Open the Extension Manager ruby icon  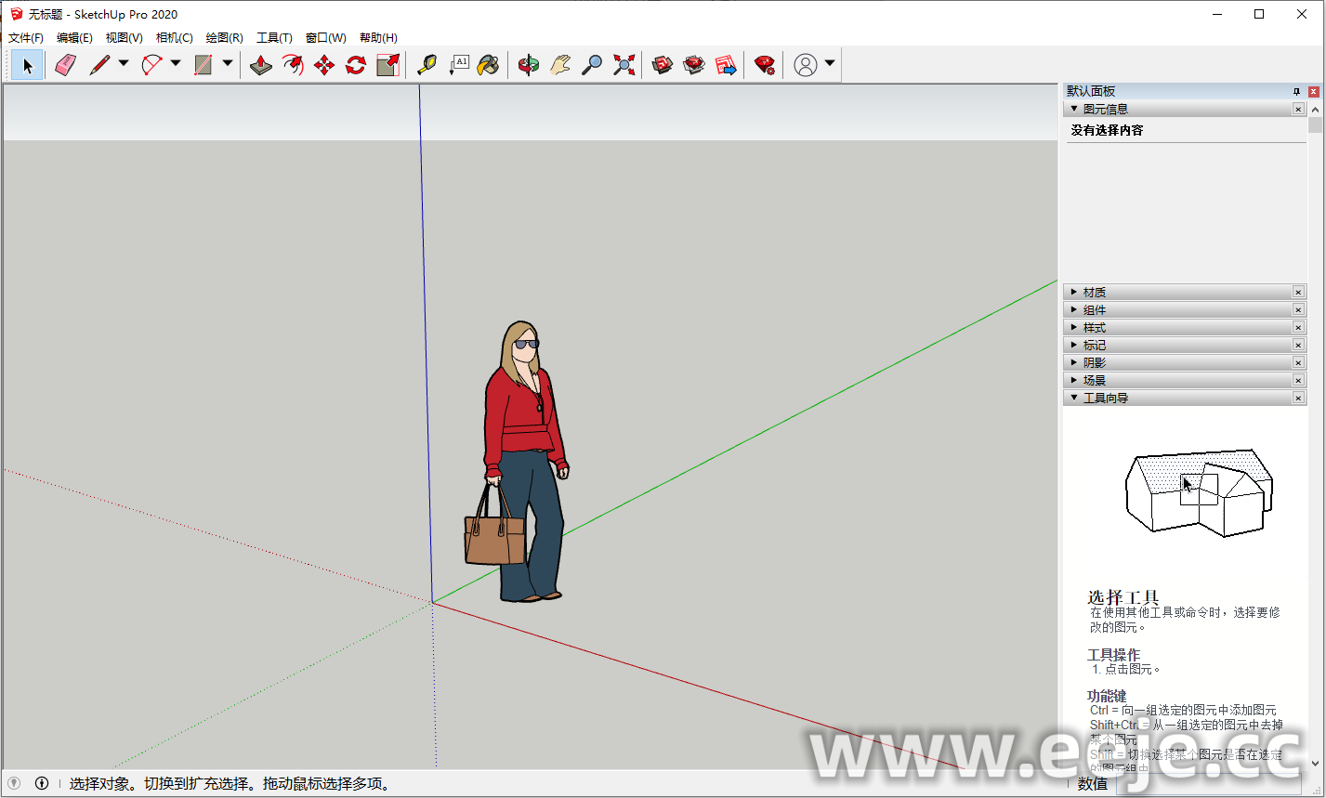pos(765,65)
